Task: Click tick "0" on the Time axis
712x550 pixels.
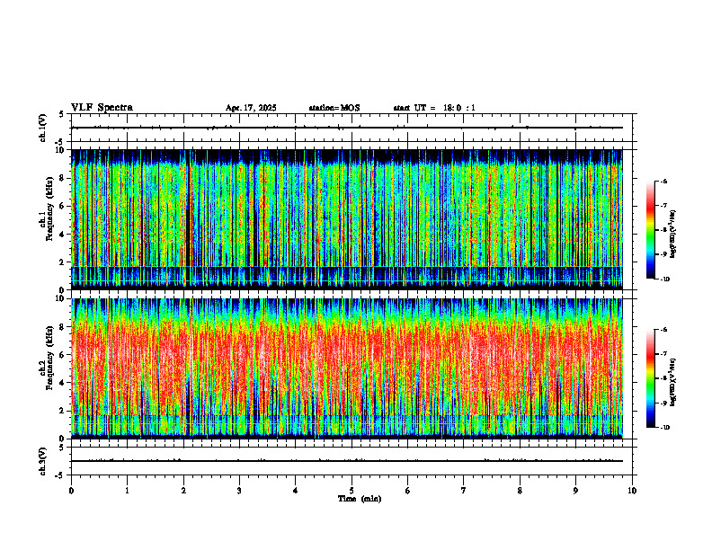Action: [71, 491]
